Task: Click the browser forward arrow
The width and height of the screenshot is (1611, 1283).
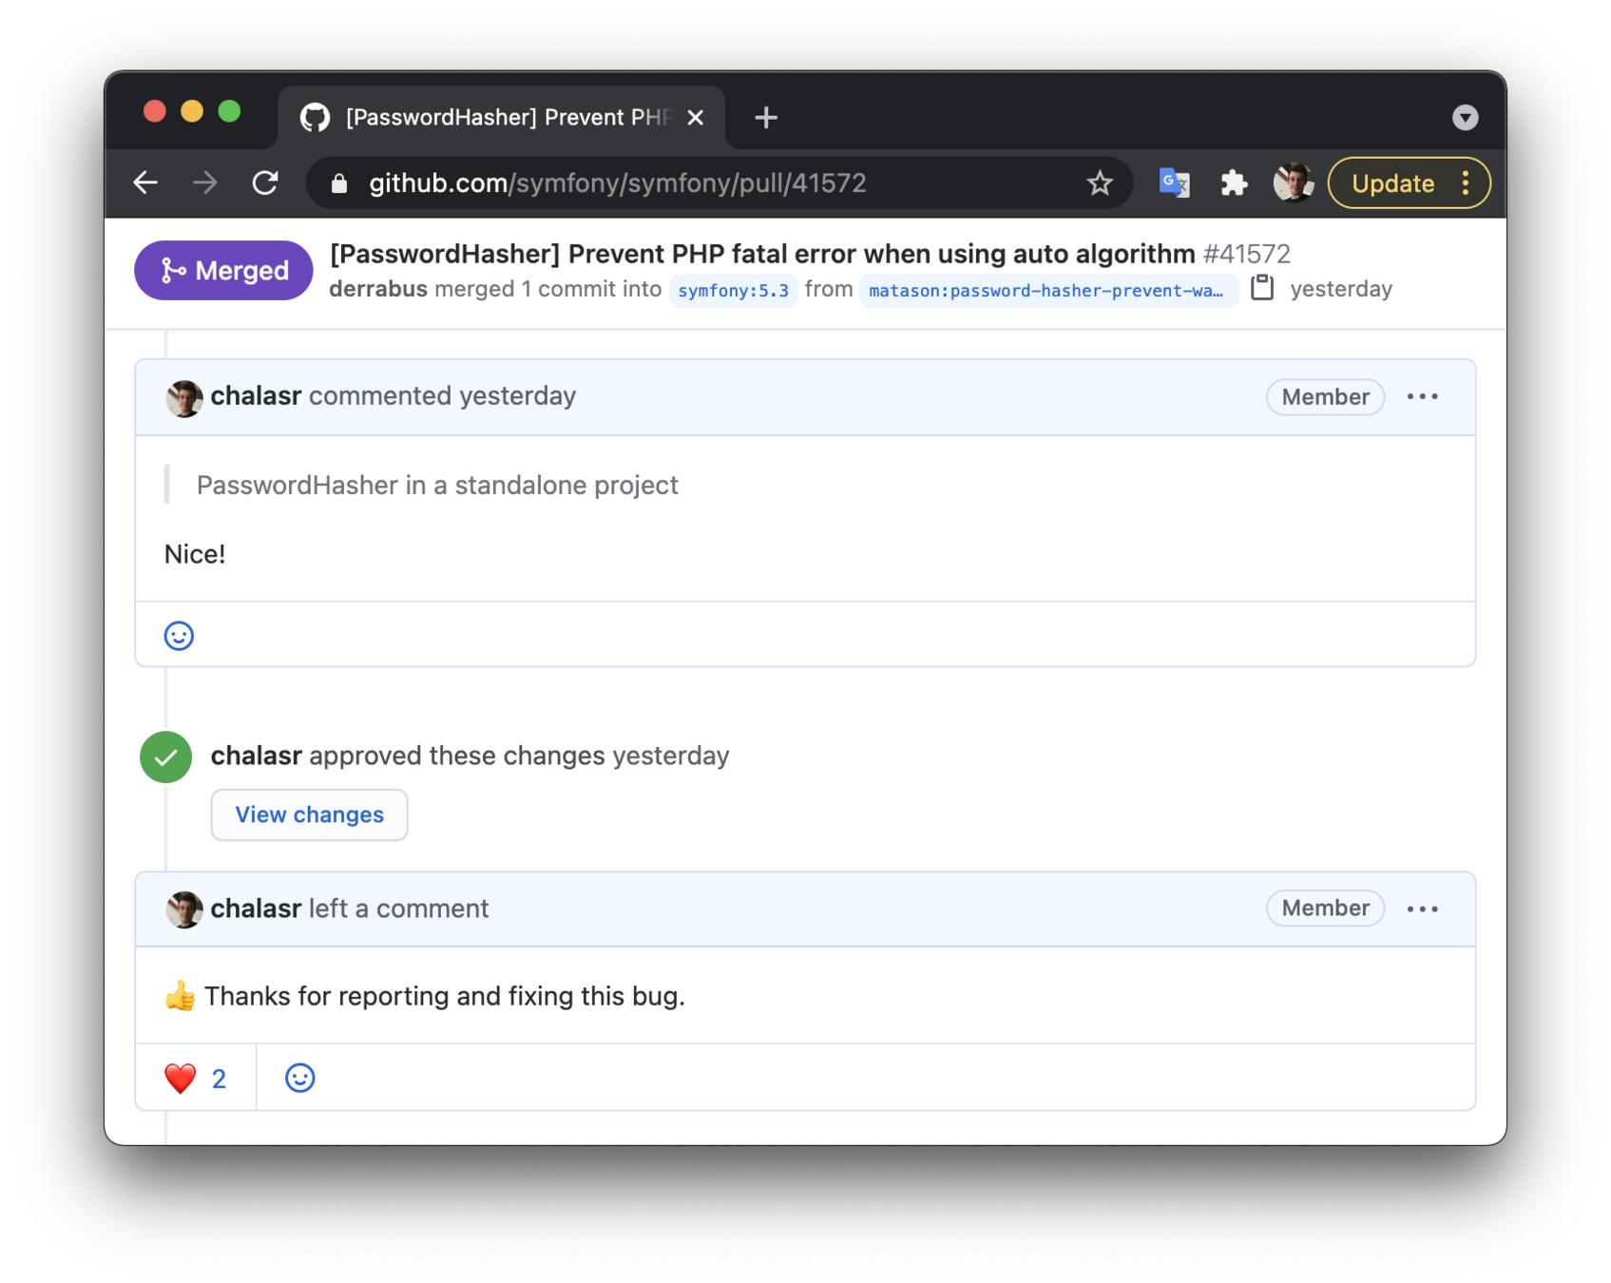Action: coord(205,182)
